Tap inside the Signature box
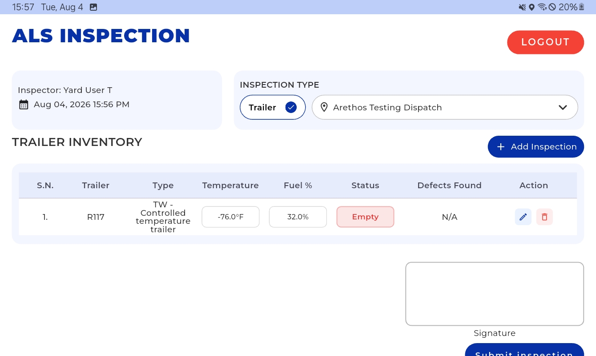Viewport: 596px width, 356px height. (495, 294)
